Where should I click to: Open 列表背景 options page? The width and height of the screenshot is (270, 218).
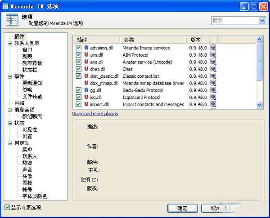[32, 63]
